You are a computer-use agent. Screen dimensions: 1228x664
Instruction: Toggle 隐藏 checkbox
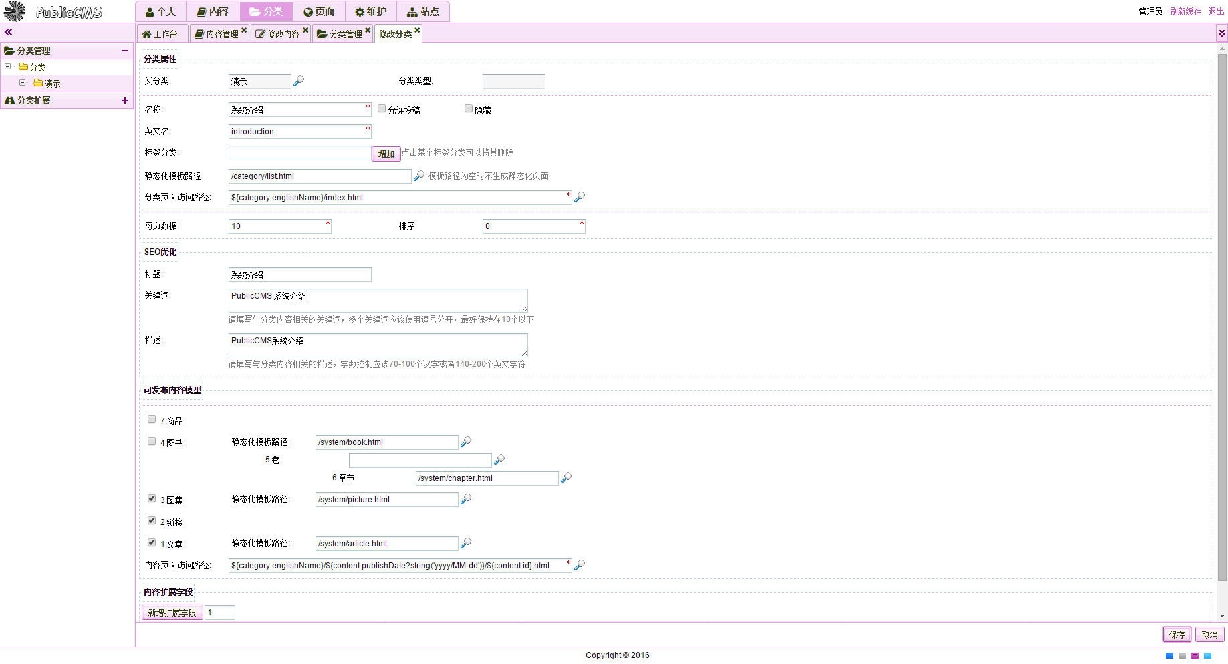pos(469,108)
